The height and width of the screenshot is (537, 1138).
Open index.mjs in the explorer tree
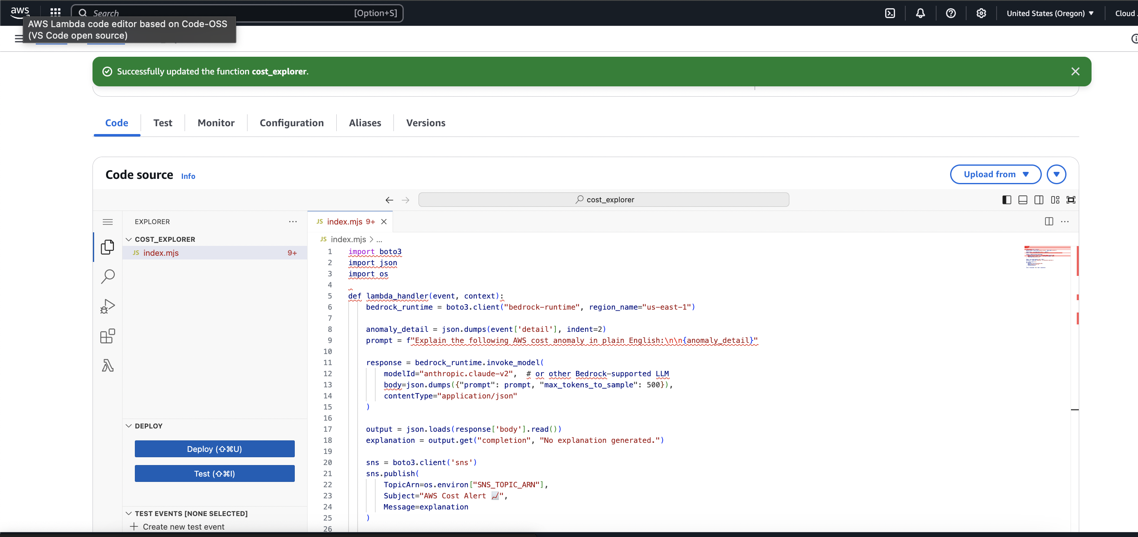tap(214, 253)
